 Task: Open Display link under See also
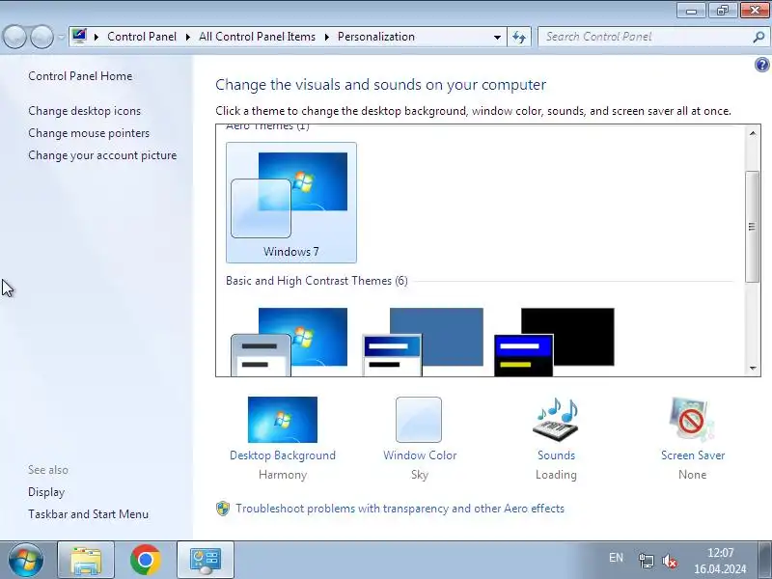coord(46,492)
